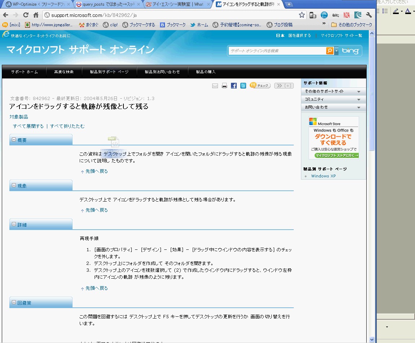
Task: Open the browser home page icon
Action: click(36, 15)
